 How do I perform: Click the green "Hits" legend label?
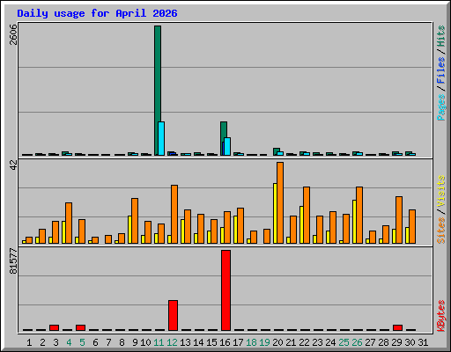tap(441, 36)
